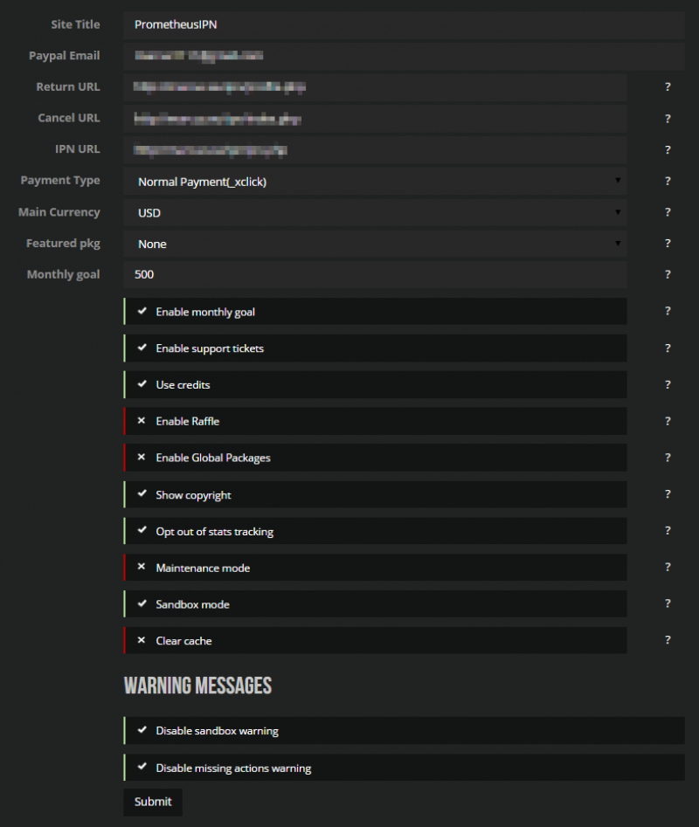This screenshot has width=699, height=827.
Task: Click the Submit button
Action: [153, 802]
